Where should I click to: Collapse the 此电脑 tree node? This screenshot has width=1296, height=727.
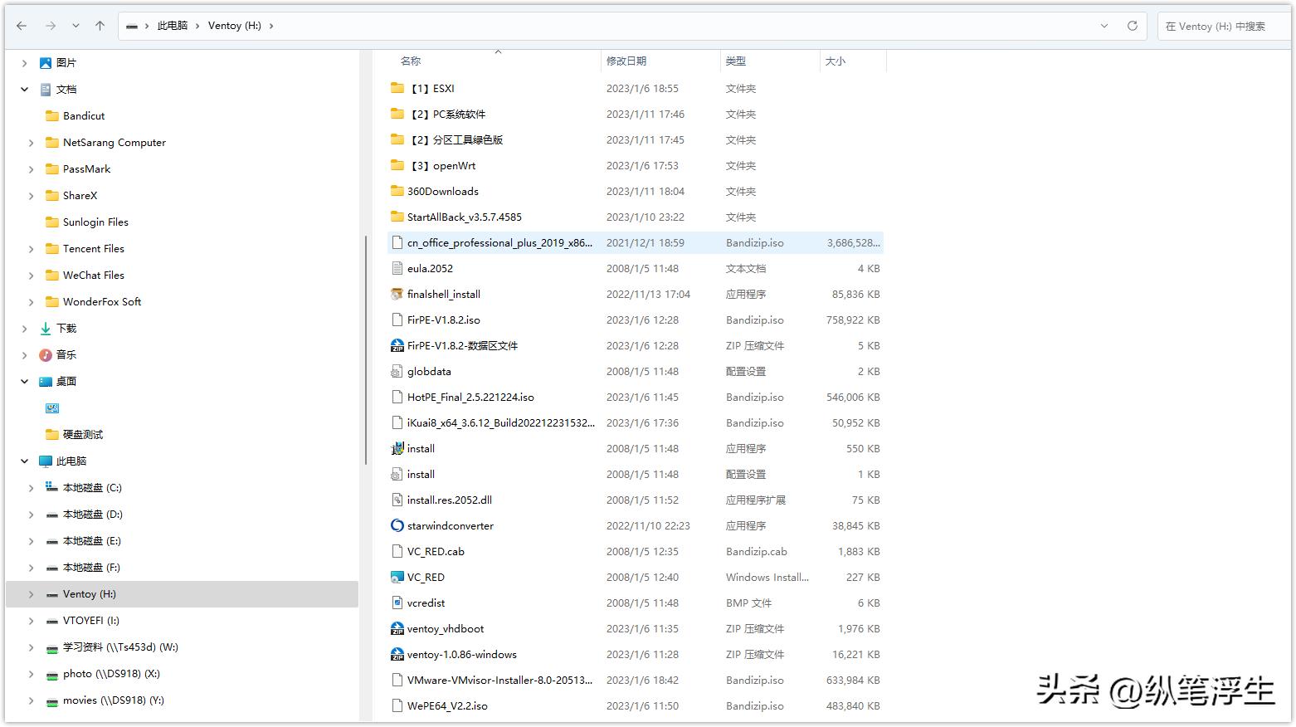pos(24,461)
